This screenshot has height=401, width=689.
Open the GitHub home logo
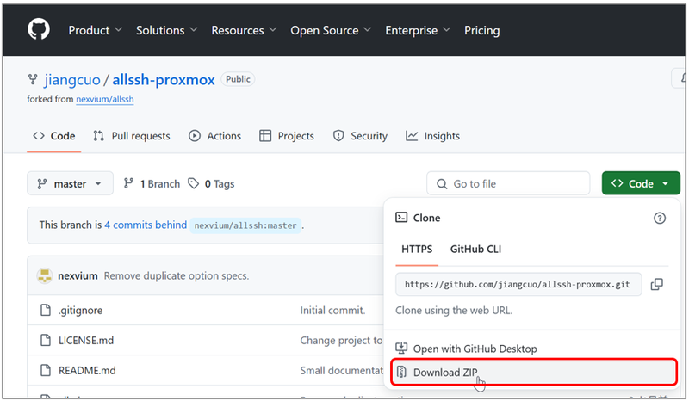pyautogui.click(x=39, y=29)
